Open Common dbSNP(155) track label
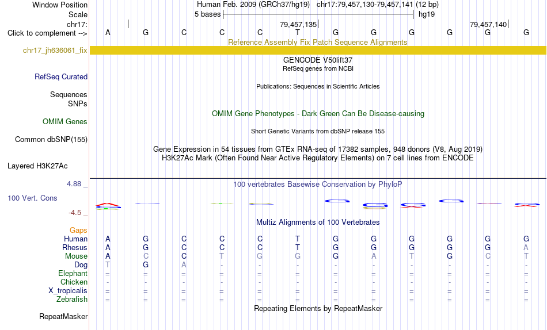Screen dimensions: 547x330 (x=51, y=139)
